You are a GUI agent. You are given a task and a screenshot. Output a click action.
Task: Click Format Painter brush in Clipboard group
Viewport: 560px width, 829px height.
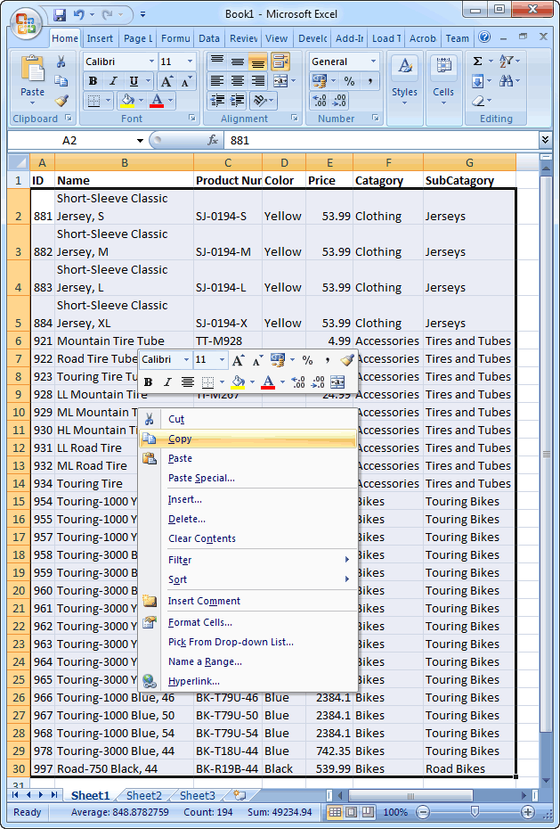(x=61, y=101)
